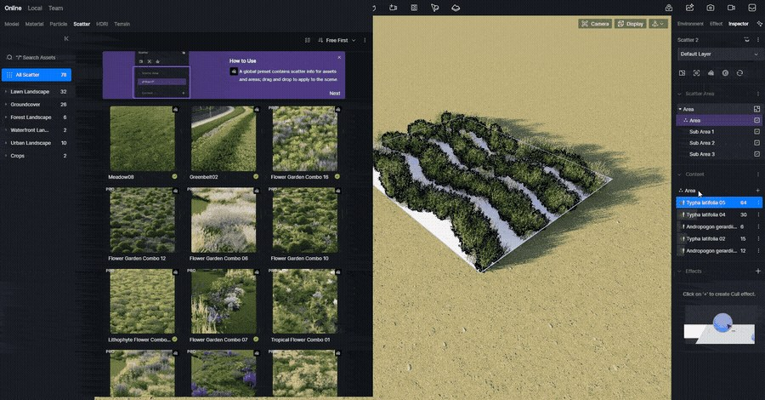This screenshot has width=765, height=400.
Task: Click the first transform icon below Default Layer
Action: 682,73
